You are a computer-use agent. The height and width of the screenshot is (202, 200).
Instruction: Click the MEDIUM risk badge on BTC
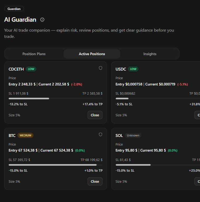(25, 135)
